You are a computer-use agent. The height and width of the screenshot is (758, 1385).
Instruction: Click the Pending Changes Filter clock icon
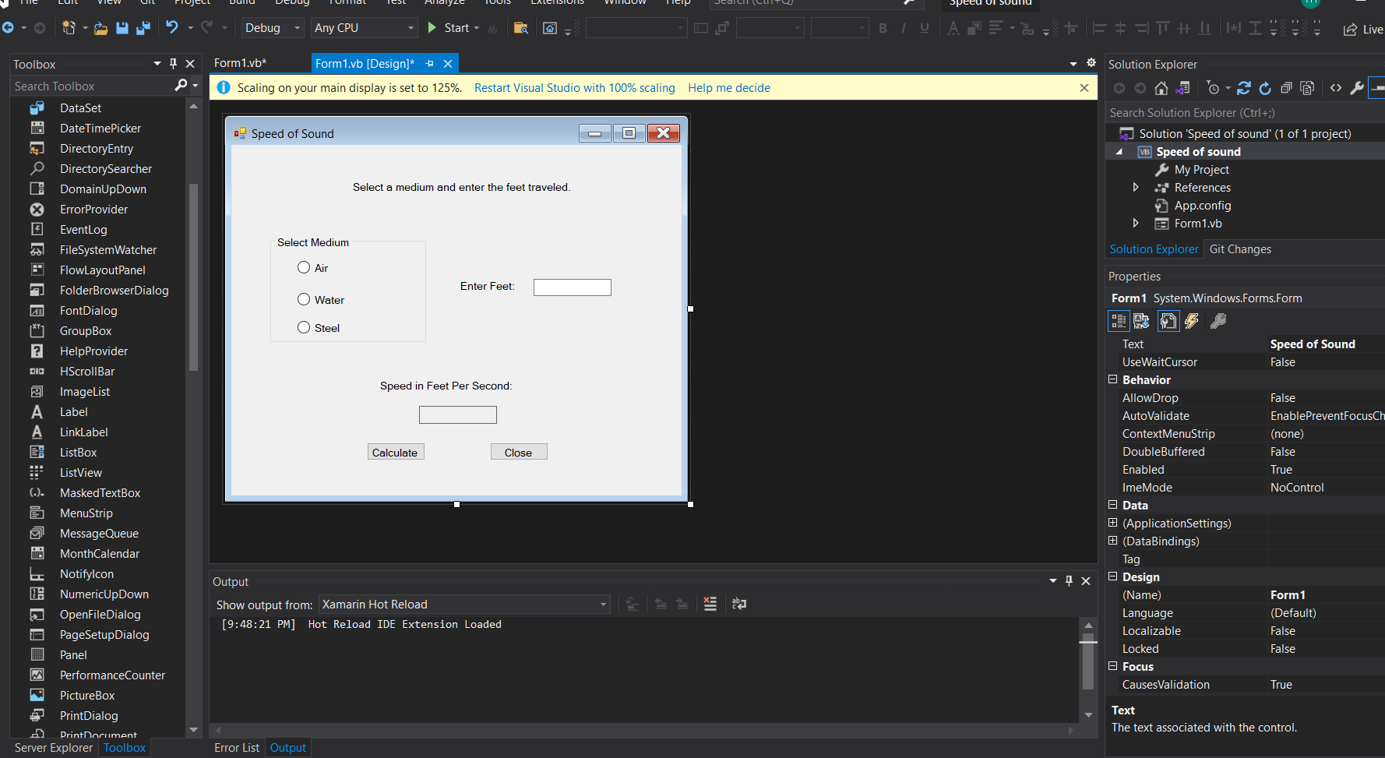pos(1213,88)
